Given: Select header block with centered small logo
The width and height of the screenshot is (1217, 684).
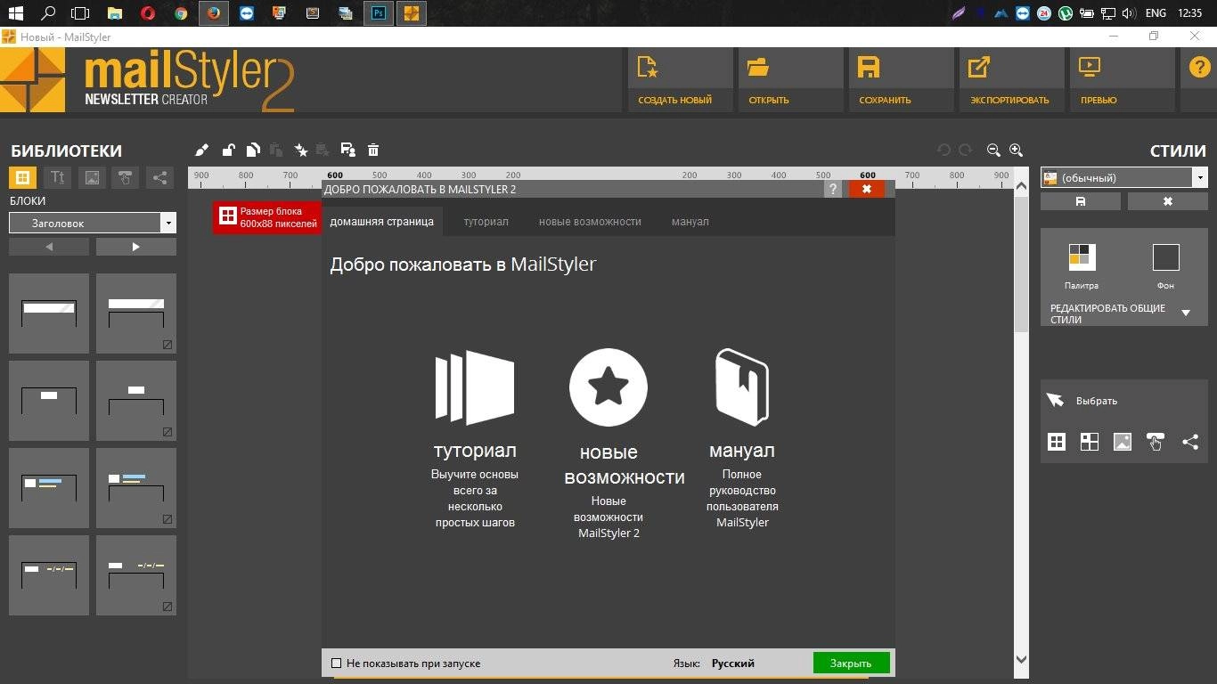Looking at the screenshot, I should (x=49, y=400).
